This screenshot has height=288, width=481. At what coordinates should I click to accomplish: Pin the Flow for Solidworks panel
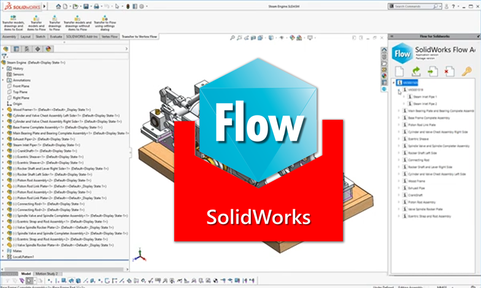tap(478, 36)
